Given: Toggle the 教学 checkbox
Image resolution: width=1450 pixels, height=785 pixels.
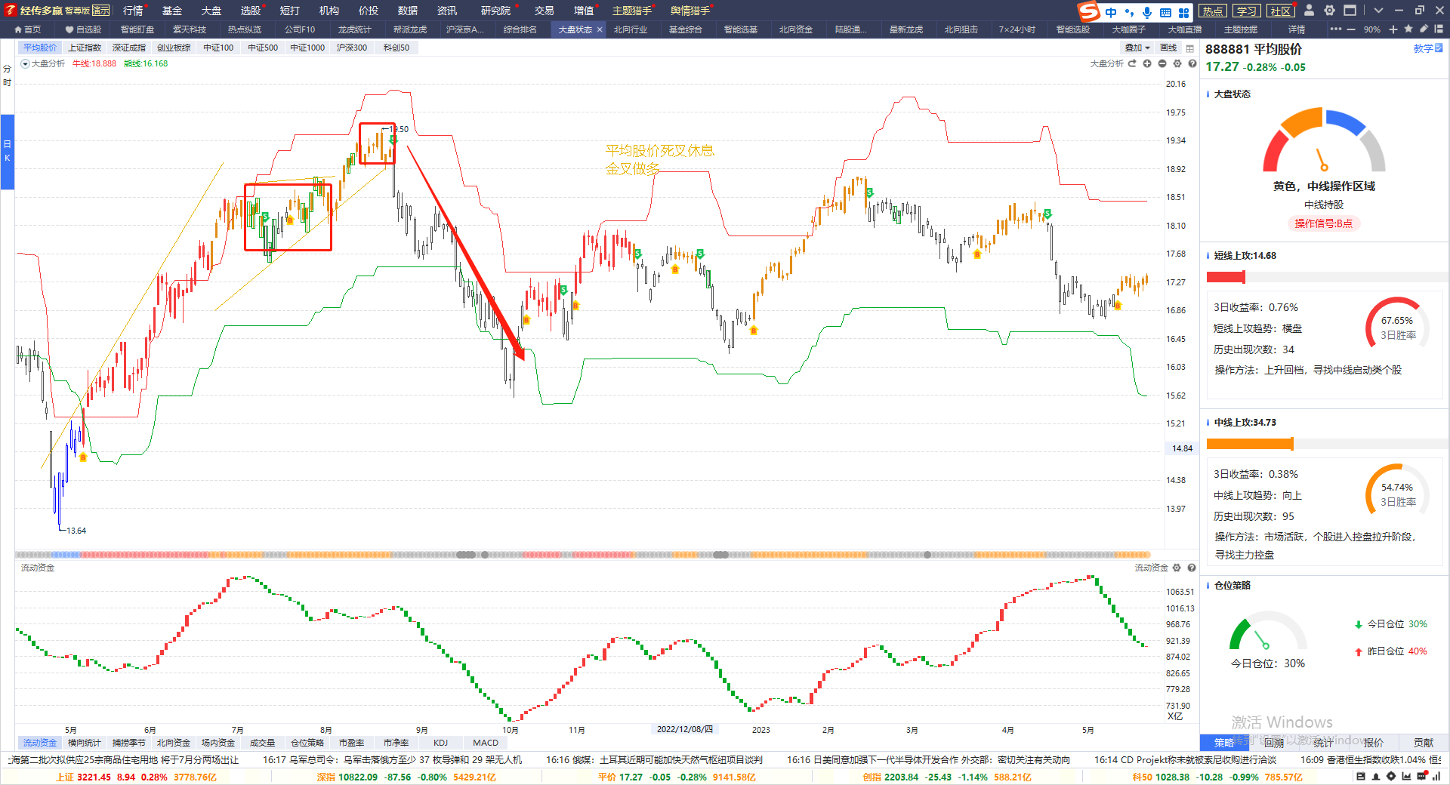Looking at the screenshot, I should click(x=1439, y=48).
